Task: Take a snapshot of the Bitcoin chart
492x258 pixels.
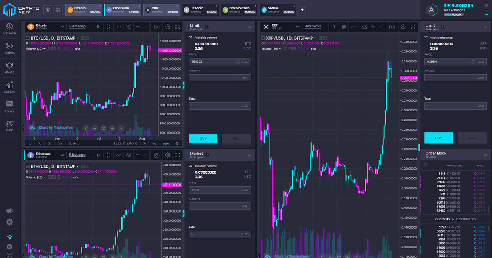Action: click(157, 27)
